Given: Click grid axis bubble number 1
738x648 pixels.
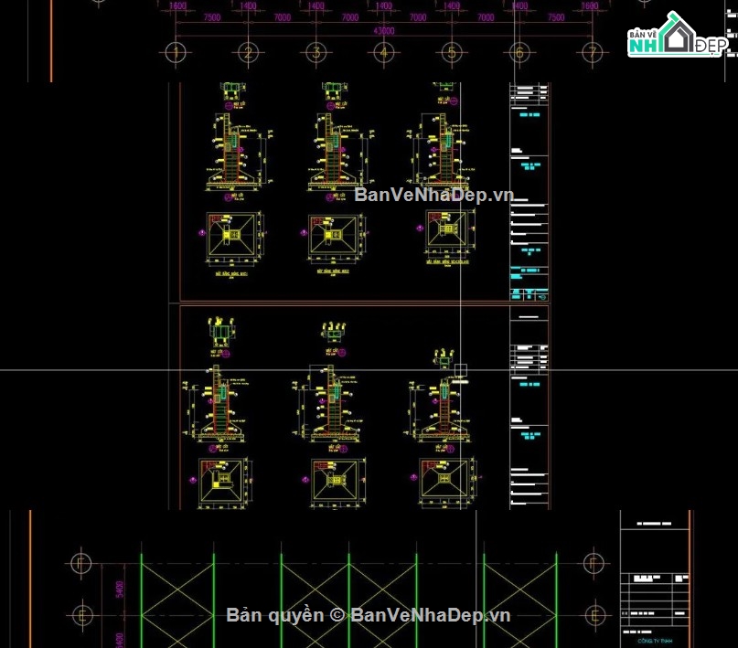Looking at the screenshot, I should (176, 52).
